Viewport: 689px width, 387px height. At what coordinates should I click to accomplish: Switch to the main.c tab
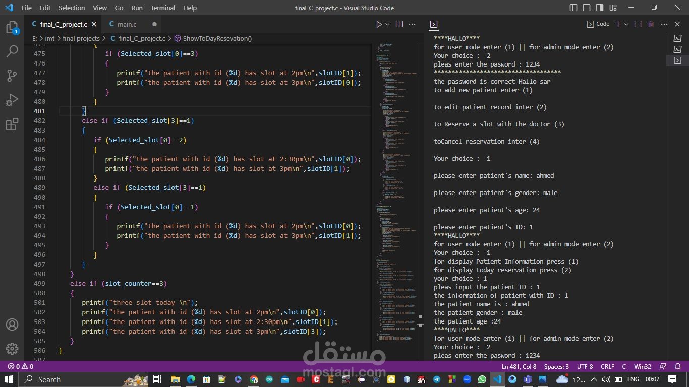pos(127,24)
